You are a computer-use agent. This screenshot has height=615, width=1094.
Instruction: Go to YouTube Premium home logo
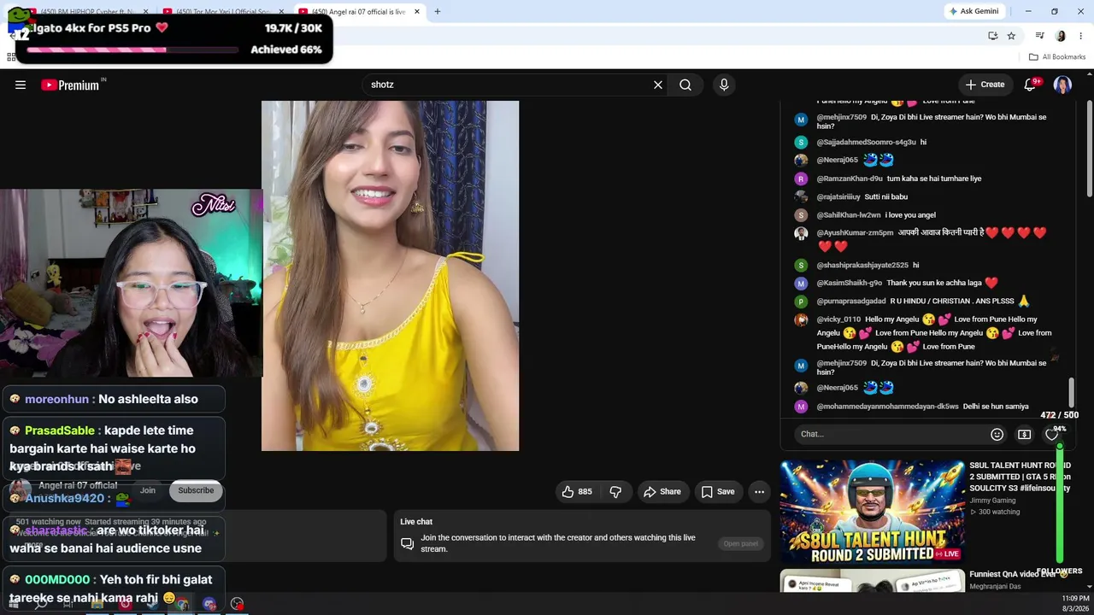[70, 85]
